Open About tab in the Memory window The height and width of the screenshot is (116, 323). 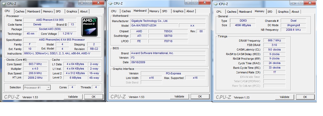pos(295,12)
